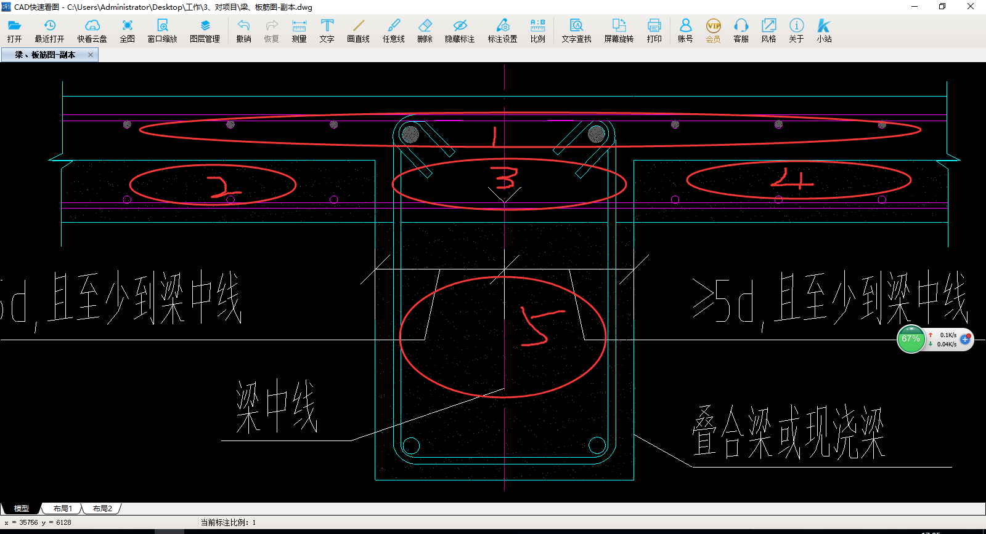Select 画直线 line drawing tool
The image size is (986, 534).
point(358,31)
